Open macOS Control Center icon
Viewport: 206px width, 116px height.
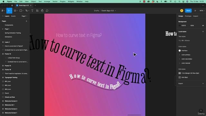(183, 1)
